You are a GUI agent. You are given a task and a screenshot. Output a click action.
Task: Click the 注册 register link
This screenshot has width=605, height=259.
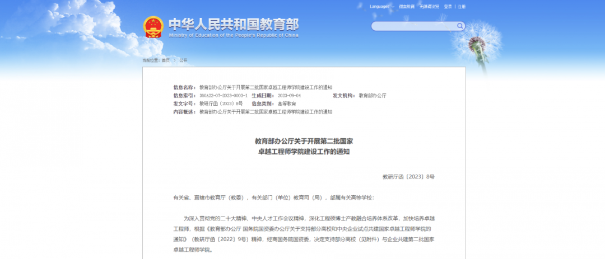[x=462, y=7]
